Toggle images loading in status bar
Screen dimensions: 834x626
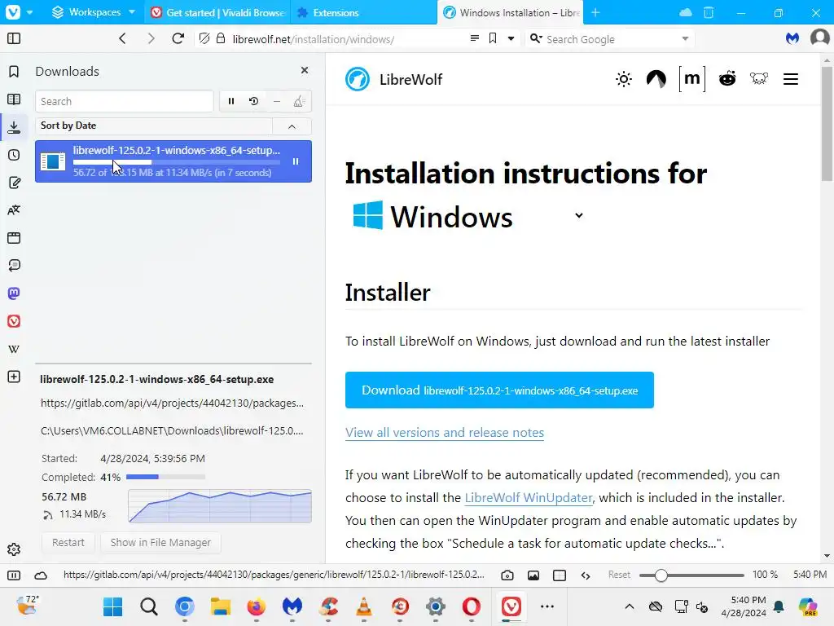533,575
